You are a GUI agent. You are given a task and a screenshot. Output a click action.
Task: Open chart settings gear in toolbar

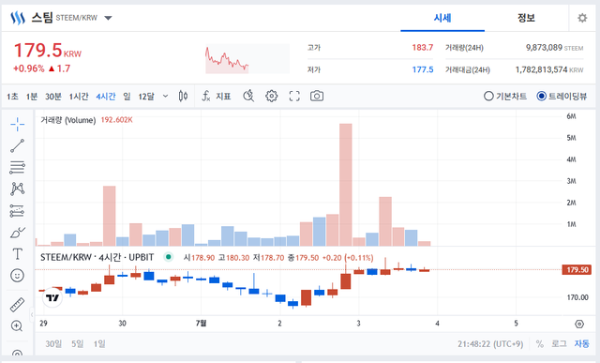click(271, 96)
